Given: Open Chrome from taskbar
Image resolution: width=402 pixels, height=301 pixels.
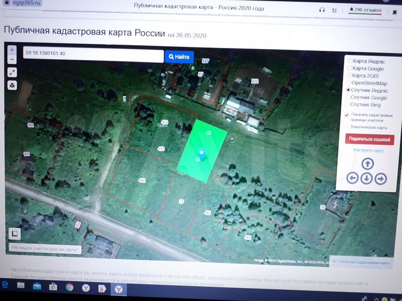Looking at the screenshot, I should [x=69, y=288].
